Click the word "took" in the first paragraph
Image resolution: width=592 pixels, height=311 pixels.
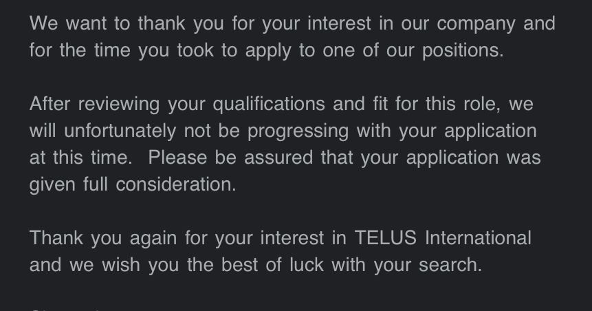(195, 50)
